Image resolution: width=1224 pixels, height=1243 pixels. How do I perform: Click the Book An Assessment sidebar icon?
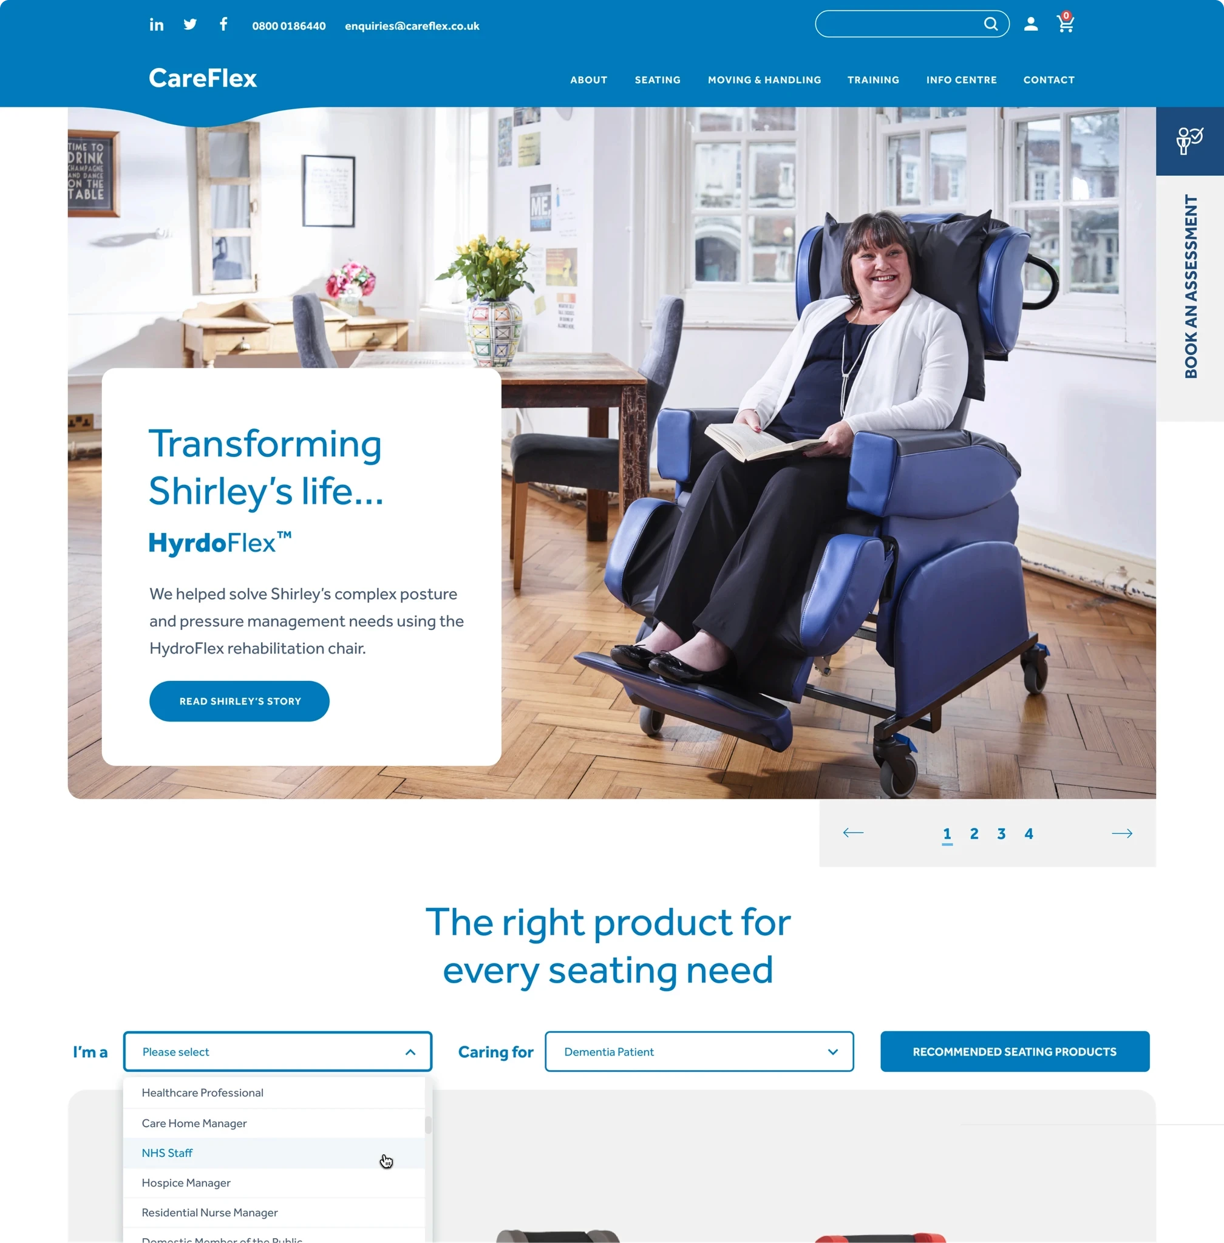[1188, 139]
